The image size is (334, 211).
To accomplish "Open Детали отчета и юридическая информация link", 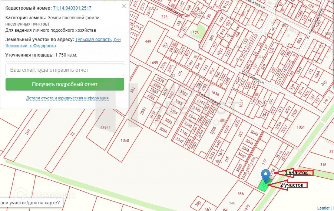I will pyautogui.click(x=67, y=98).
